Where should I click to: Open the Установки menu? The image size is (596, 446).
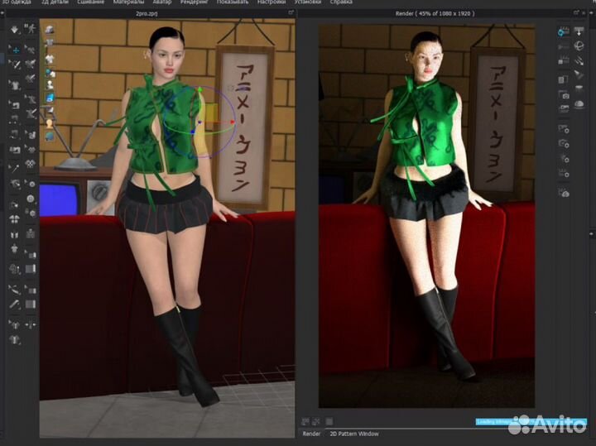coord(307,2)
